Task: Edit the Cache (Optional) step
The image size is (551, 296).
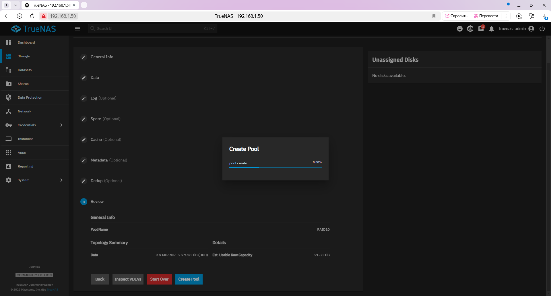Action: 84,140
